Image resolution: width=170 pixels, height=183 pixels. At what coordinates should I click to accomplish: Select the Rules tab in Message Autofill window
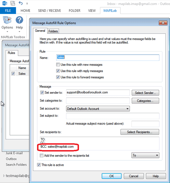[x=11, y=53]
